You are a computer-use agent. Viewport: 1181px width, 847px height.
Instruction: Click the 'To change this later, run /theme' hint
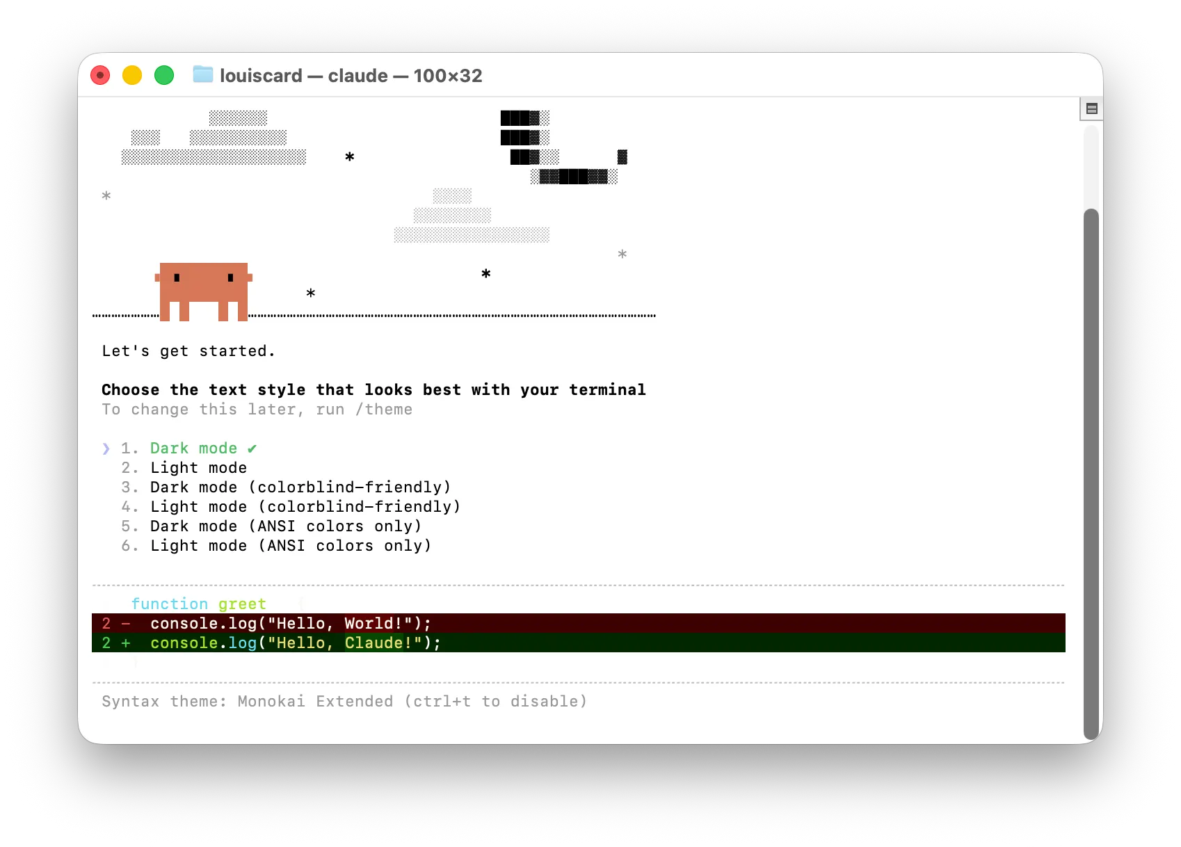pos(257,410)
